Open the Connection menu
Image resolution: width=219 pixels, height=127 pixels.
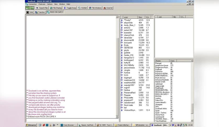32,4
